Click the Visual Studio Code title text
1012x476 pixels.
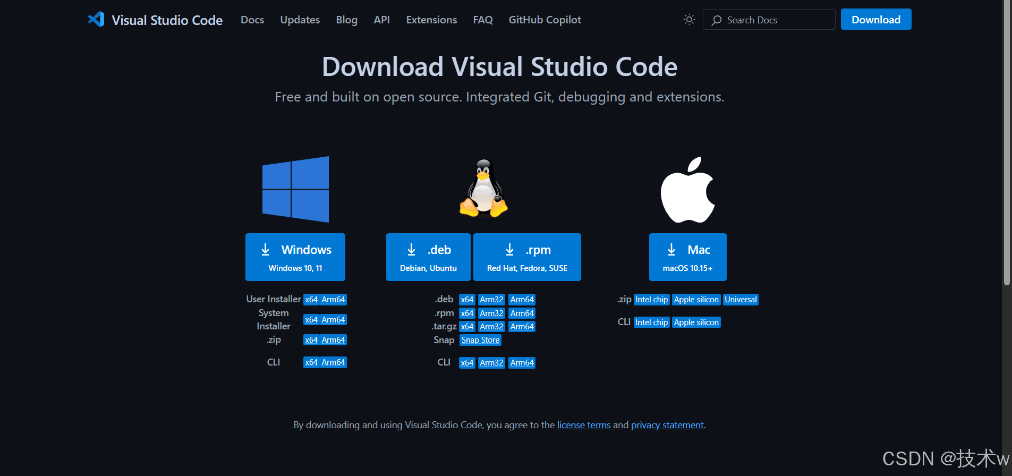pos(167,20)
